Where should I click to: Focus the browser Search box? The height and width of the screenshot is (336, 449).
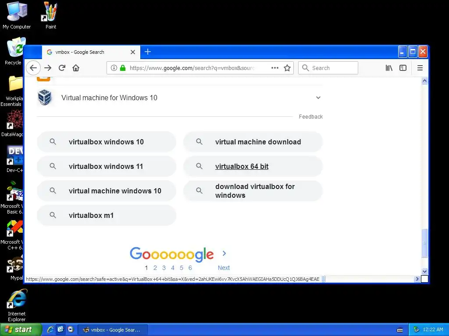[x=328, y=68]
